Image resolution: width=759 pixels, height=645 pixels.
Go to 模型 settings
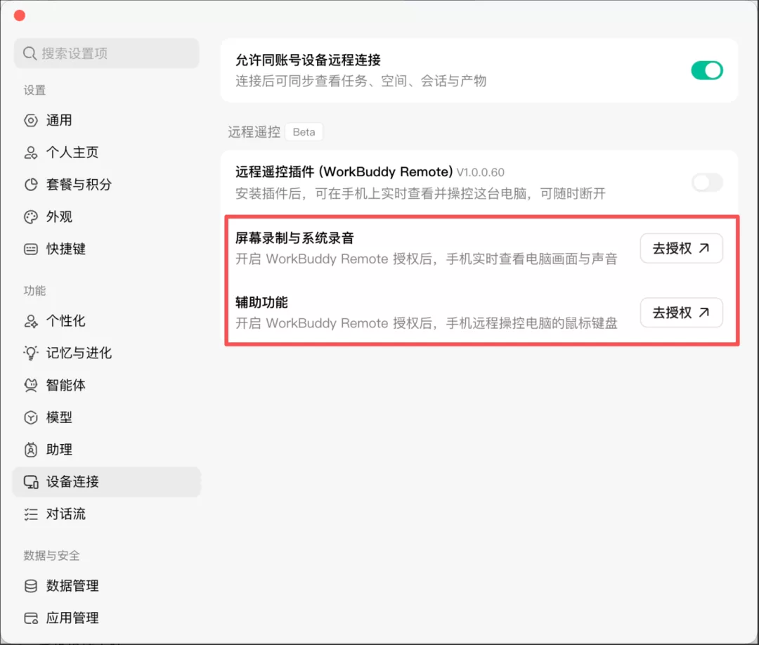(107, 417)
